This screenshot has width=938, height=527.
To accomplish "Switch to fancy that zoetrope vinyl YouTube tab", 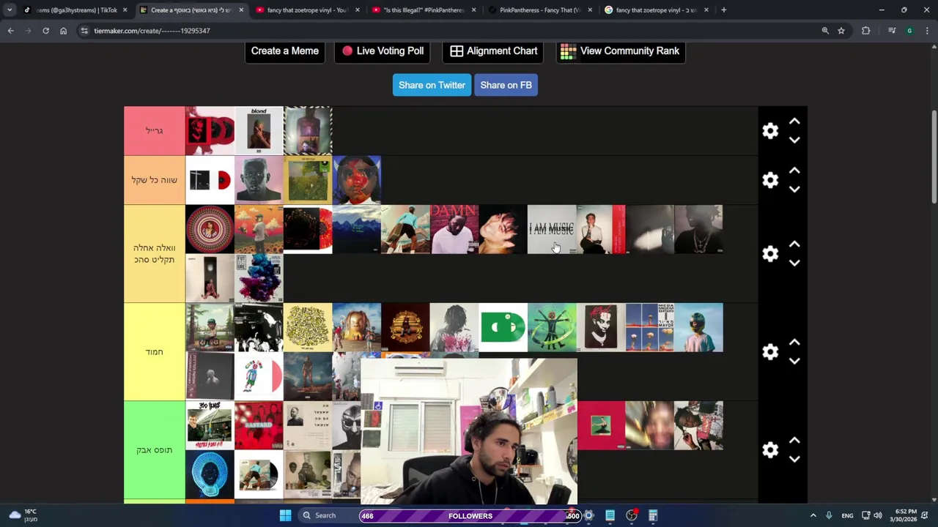I will pyautogui.click(x=306, y=10).
